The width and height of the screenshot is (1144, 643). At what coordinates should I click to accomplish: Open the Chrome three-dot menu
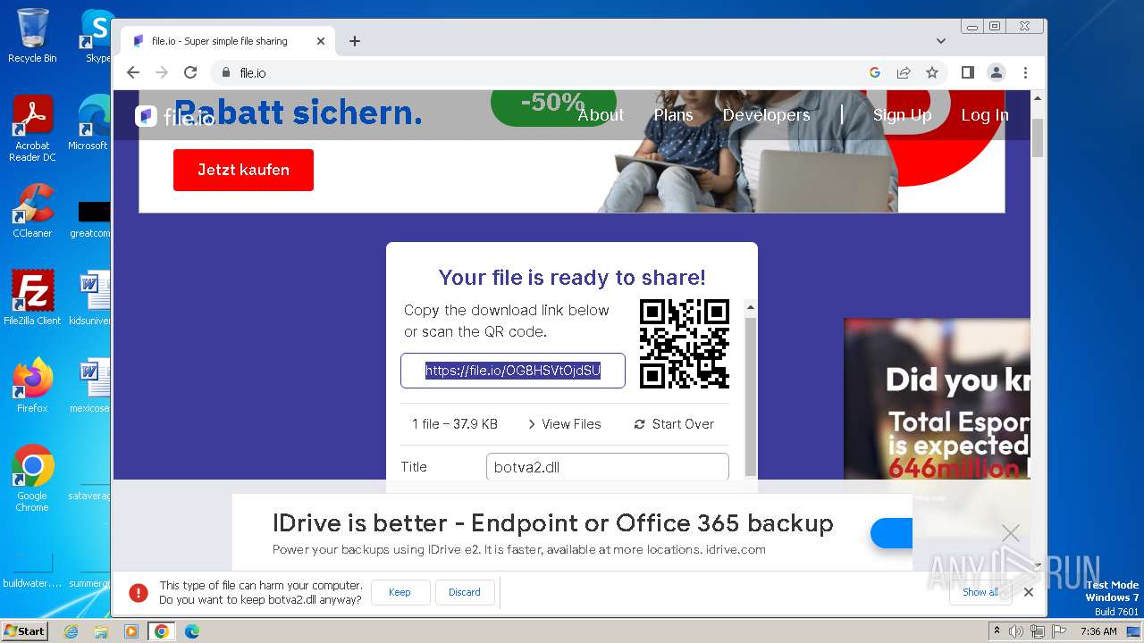(x=1025, y=72)
